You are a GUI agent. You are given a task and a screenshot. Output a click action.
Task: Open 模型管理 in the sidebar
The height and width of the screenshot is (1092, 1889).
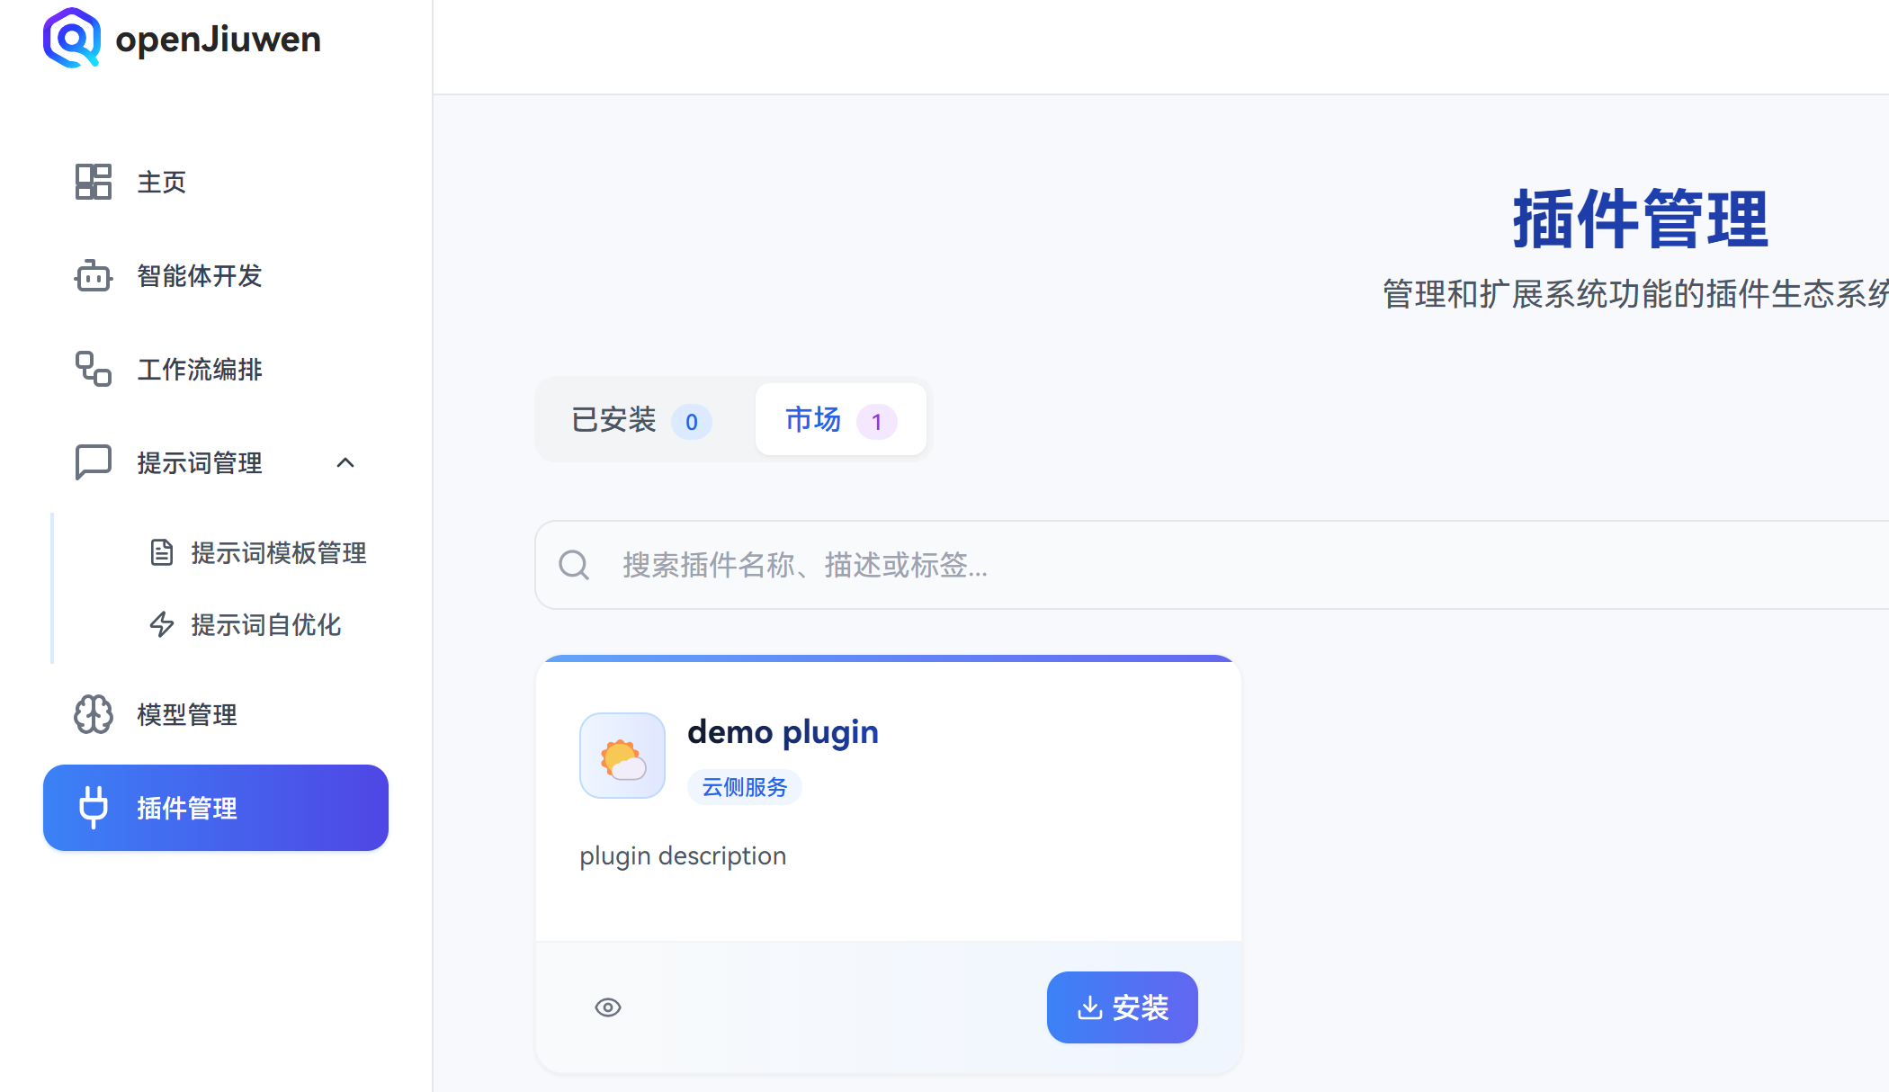[187, 714]
